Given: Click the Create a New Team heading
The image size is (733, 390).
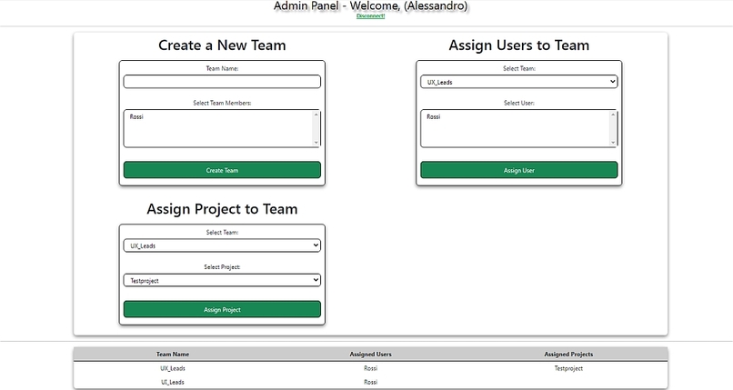Looking at the screenshot, I should [x=222, y=45].
